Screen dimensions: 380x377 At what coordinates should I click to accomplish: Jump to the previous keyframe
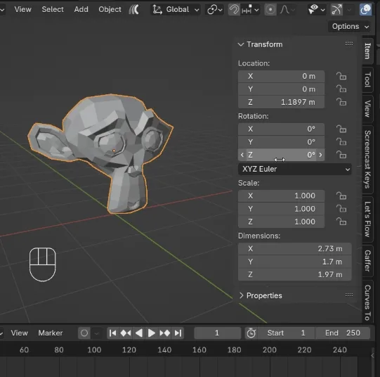[x=126, y=333]
